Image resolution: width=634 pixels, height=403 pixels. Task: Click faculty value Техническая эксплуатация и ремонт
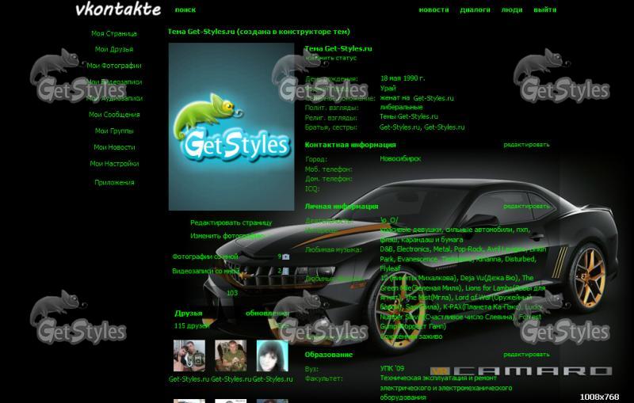(x=438, y=378)
